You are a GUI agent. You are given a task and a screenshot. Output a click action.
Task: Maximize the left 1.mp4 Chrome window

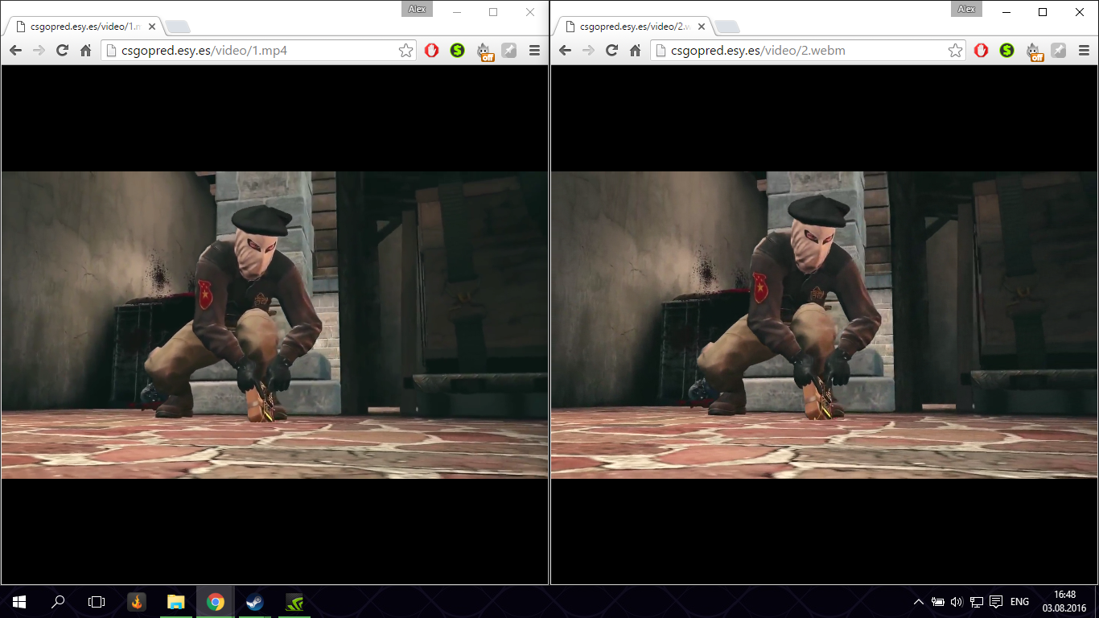click(493, 12)
